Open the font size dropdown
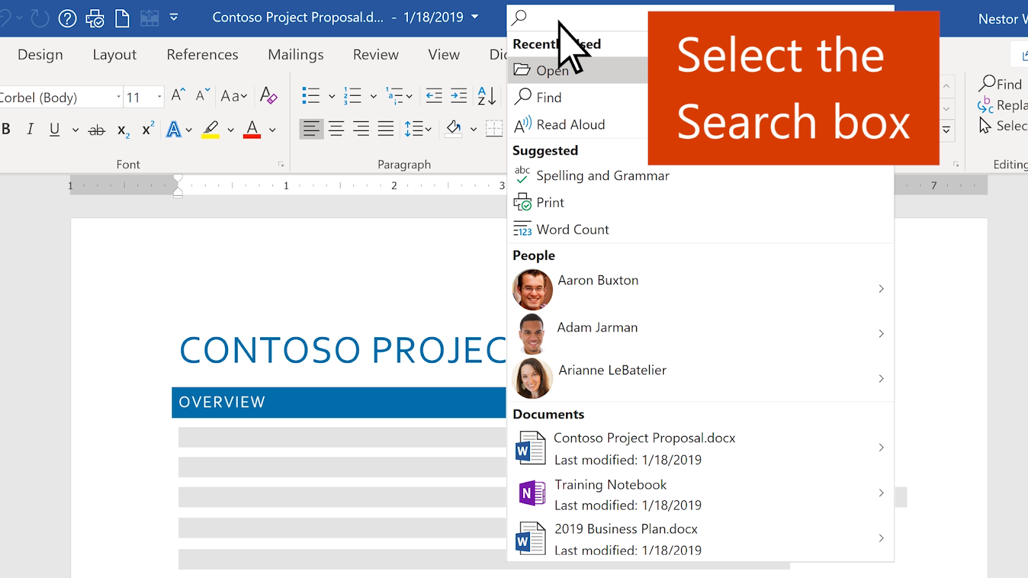This screenshot has height=578, width=1028. tap(159, 97)
